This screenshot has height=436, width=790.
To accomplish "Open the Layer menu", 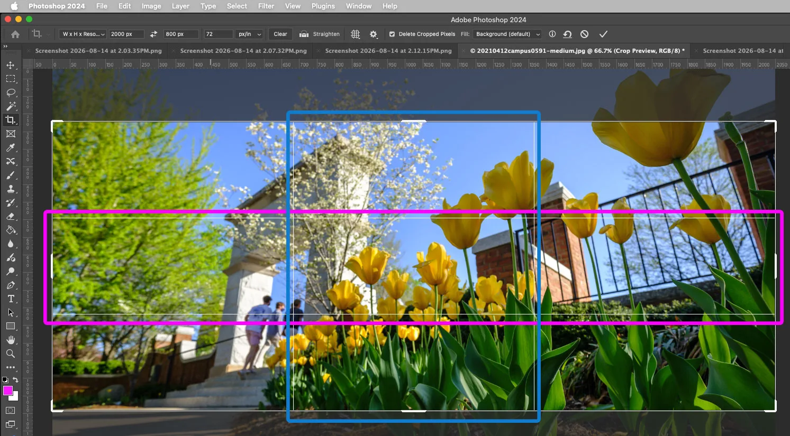I will [180, 6].
